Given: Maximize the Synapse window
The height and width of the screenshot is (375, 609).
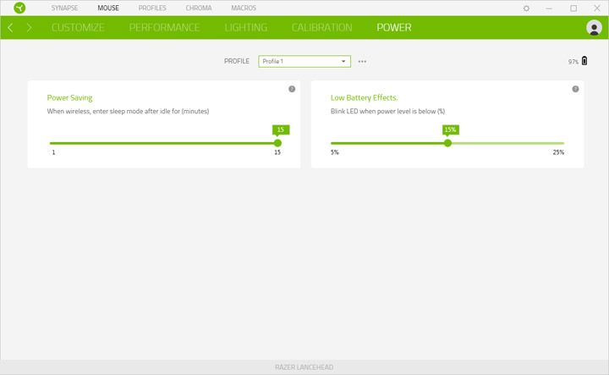Looking at the screenshot, I should pos(573,8).
